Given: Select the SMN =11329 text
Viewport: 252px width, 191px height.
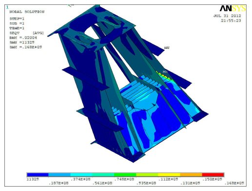Looking at the screenshot, I should click(x=22, y=42).
